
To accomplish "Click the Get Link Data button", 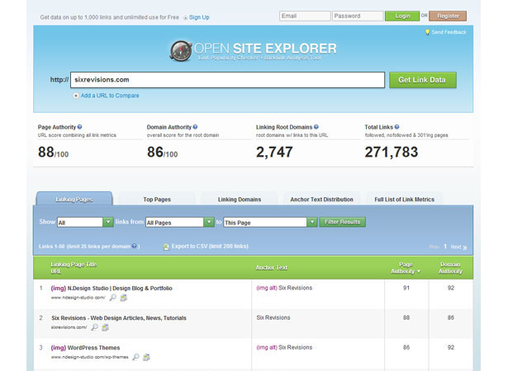I will click(x=422, y=80).
